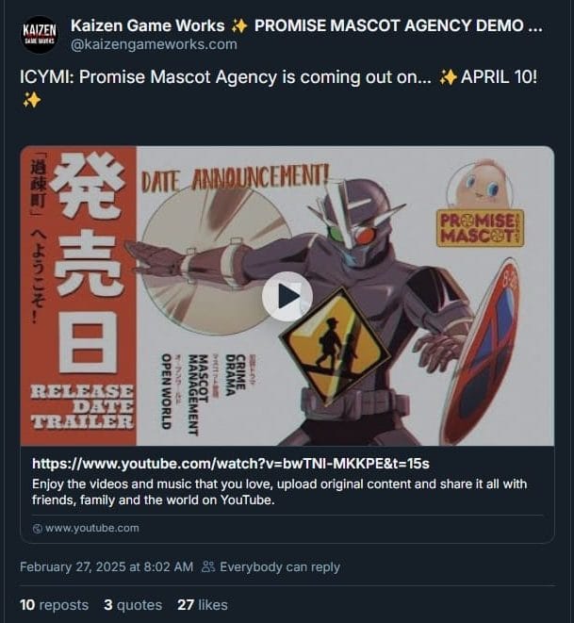Click the ICYMI post body text
Image resolution: width=574 pixels, height=623 pixels.
tap(278, 88)
